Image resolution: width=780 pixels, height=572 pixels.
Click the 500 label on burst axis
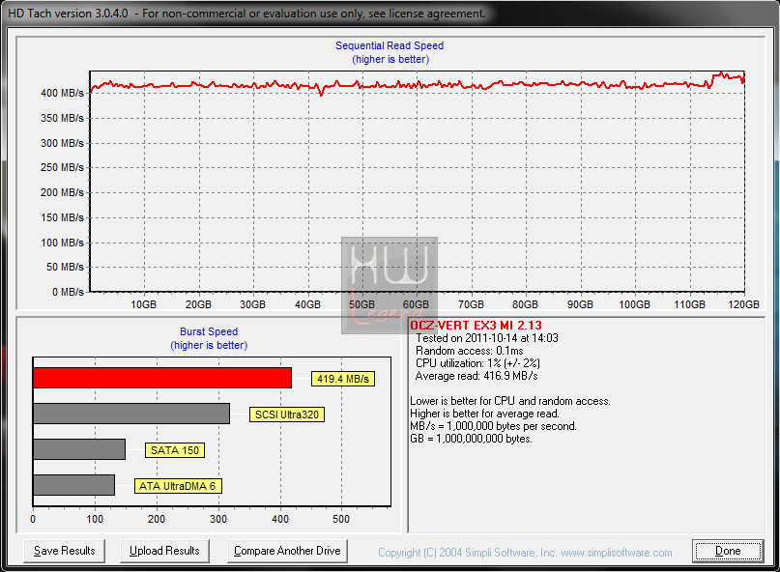tap(341, 519)
